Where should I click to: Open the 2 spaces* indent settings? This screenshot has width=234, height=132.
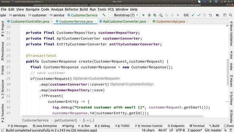195,130
